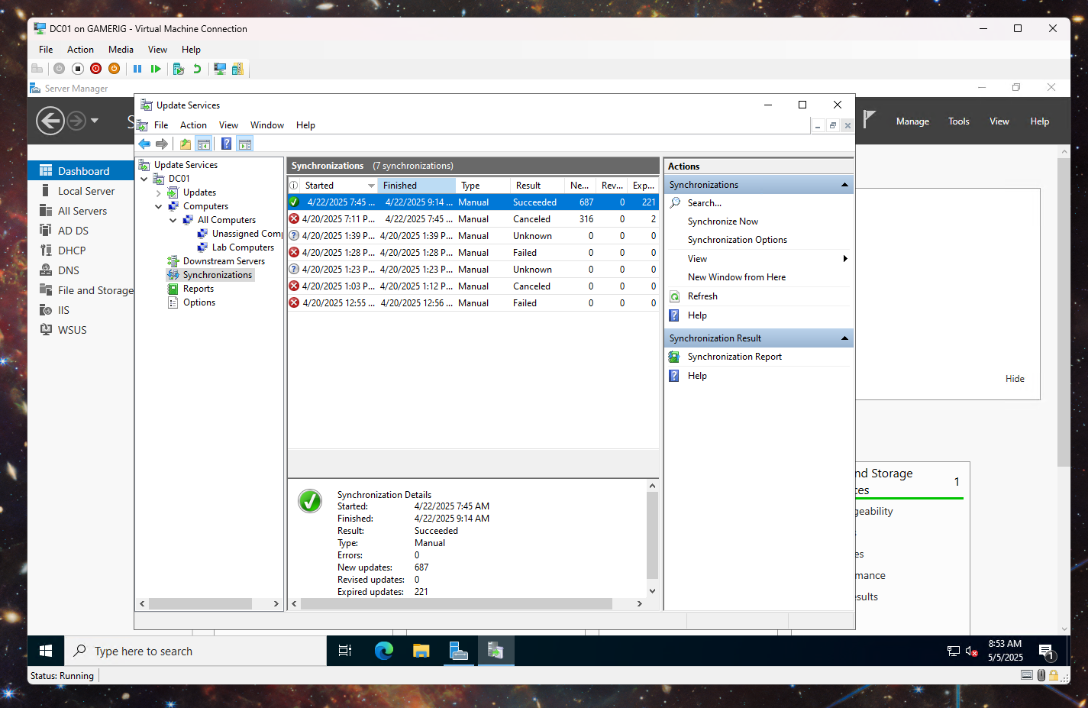This screenshot has width=1088, height=708.
Task: Open Local Server in Server Manager sidebar
Action: pyautogui.click(x=86, y=191)
